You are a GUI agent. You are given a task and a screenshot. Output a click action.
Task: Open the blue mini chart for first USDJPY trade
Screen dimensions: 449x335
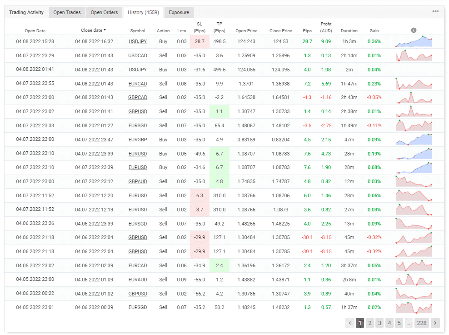coord(414,41)
